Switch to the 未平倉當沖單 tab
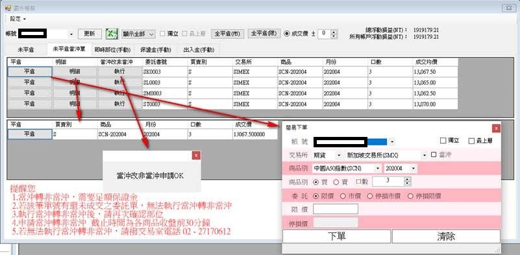The image size is (520, 255). 69,49
